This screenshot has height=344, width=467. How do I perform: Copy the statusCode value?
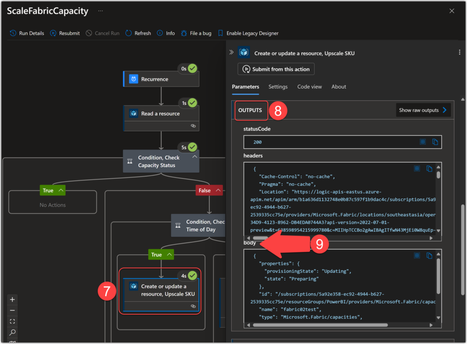tap(435, 142)
